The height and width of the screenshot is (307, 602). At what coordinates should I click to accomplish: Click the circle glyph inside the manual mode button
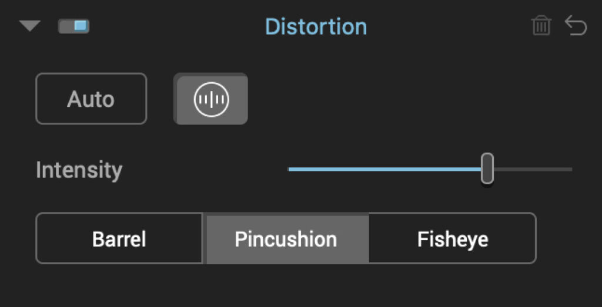coord(211,99)
